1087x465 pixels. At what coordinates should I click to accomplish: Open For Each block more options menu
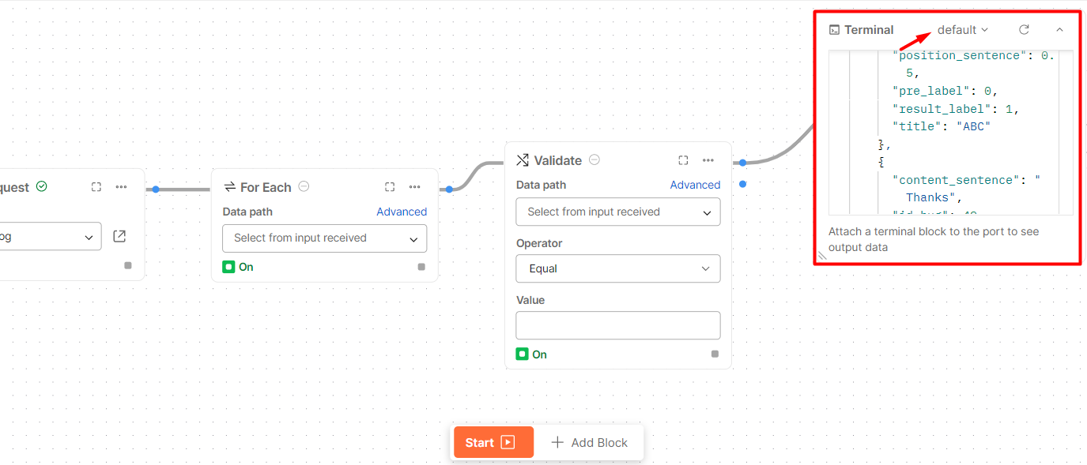tap(415, 187)
